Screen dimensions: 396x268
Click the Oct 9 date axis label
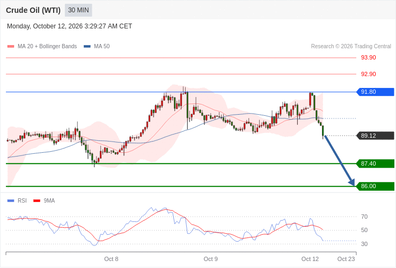pyautogui.click(x=211, y=259)
